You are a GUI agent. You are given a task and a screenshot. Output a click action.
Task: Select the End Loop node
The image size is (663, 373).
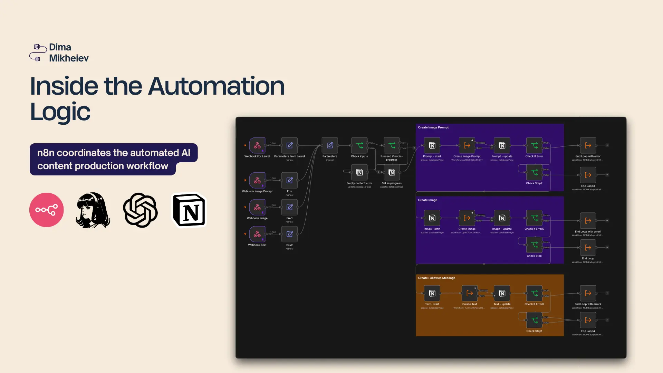[x=588, y=248]
